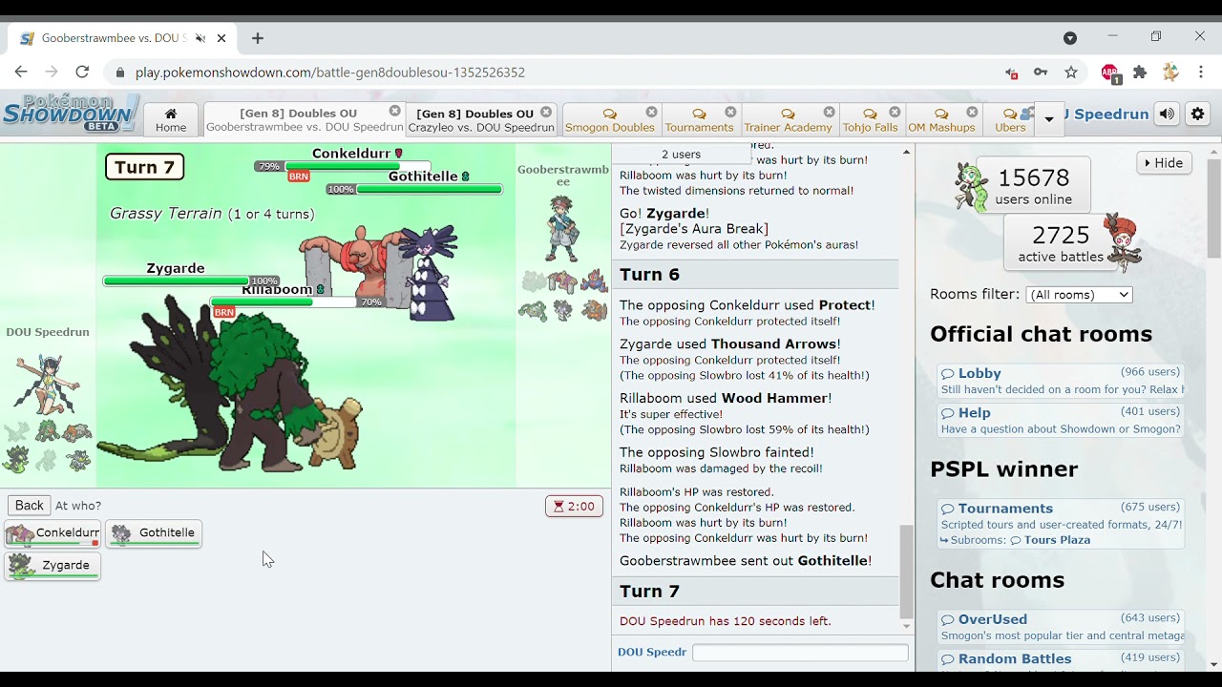Join the Help chat room
The height and width of the screenshot is (687, 1222).
pyautogui.click(x=1062, y=420)
